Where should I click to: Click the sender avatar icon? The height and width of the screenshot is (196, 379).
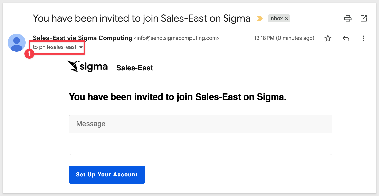(x=17, y=43)
